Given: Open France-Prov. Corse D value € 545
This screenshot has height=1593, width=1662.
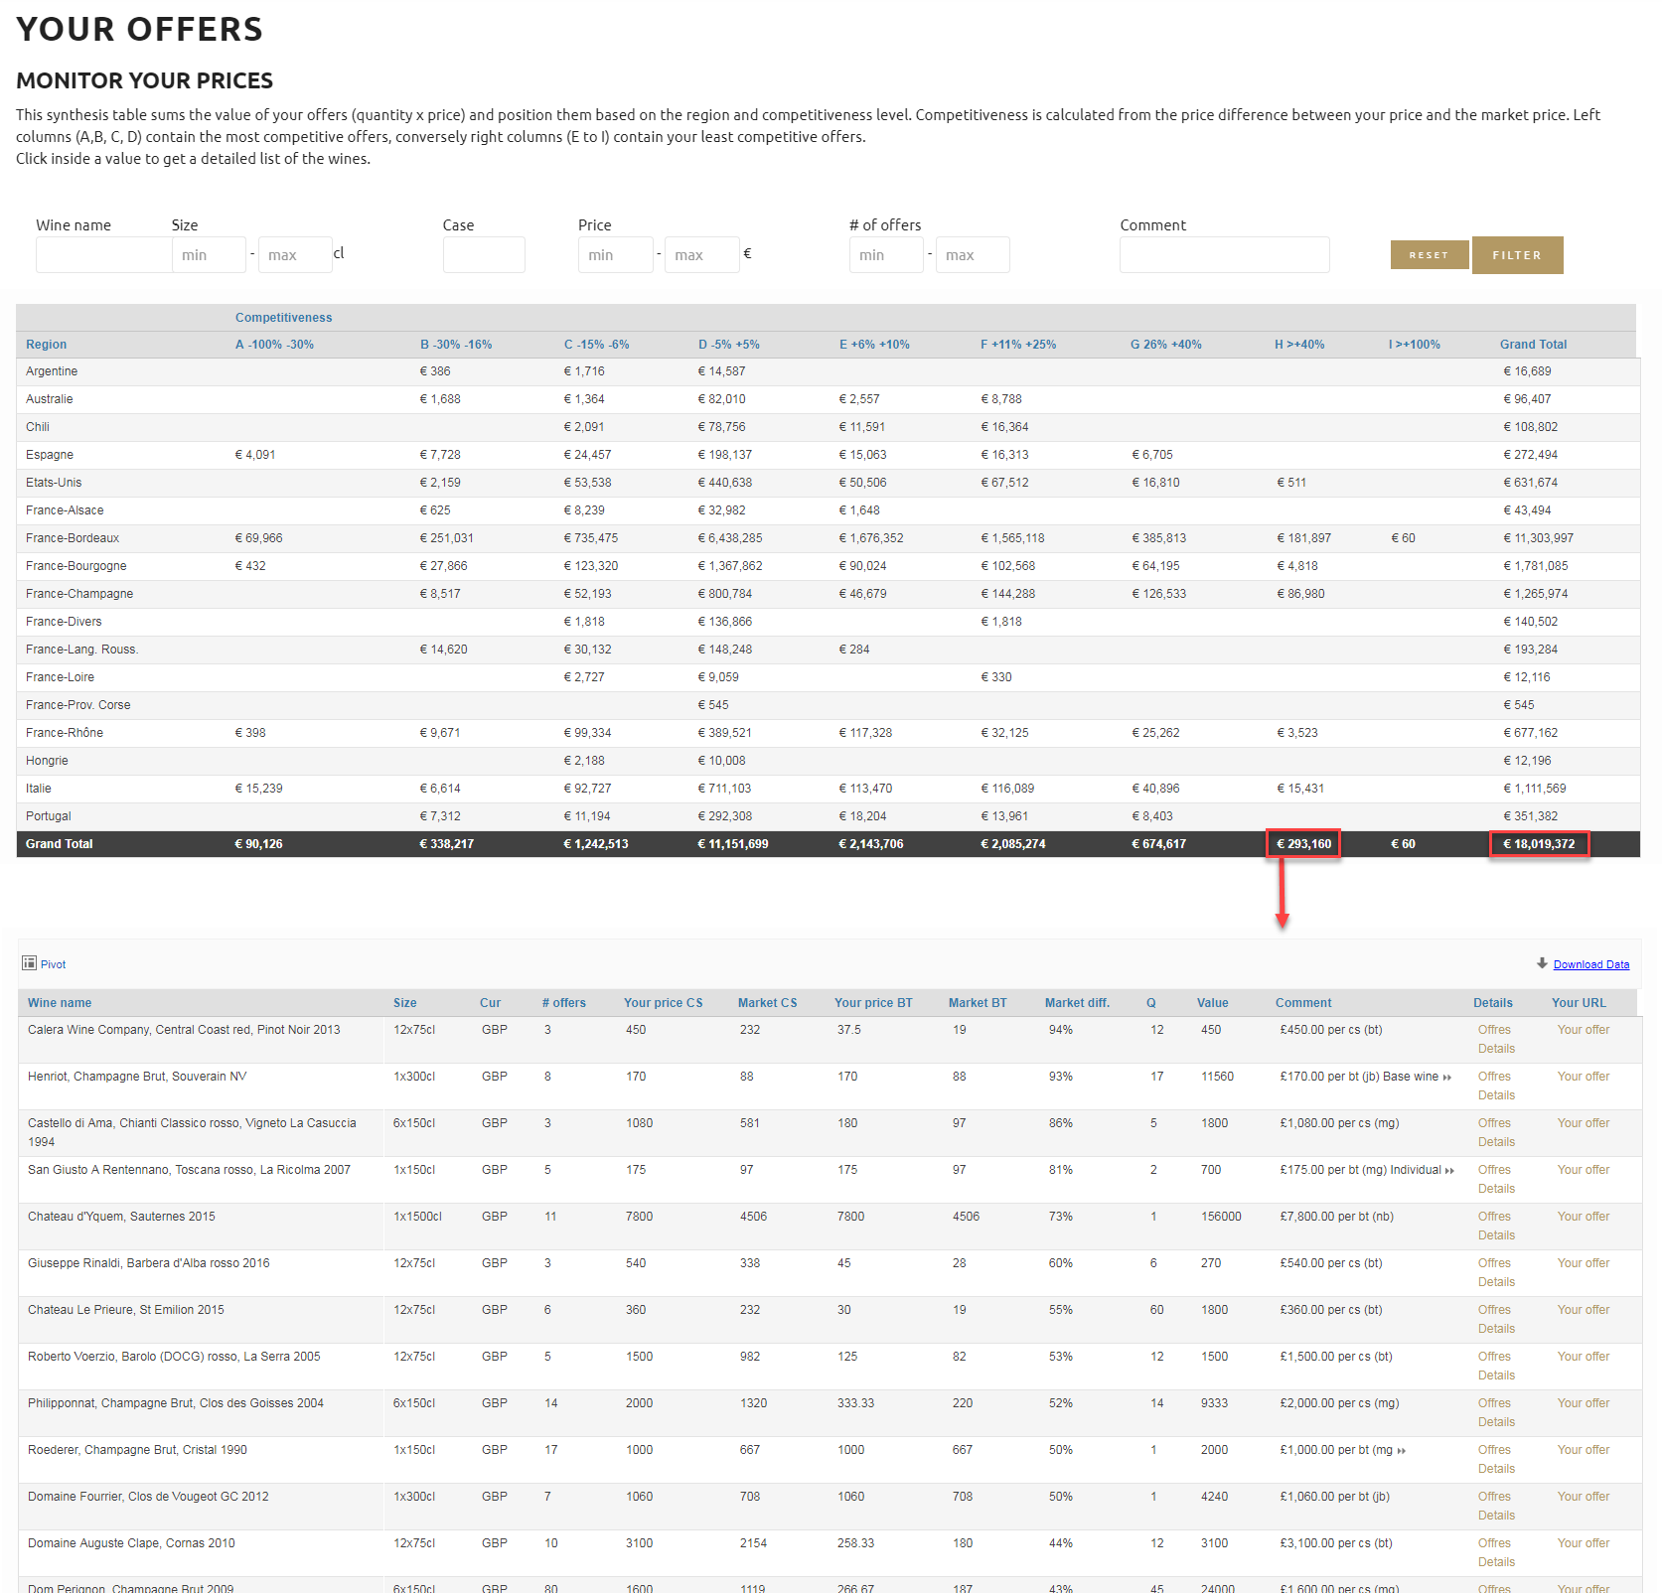Looking at the screenshot, I should (x=713, y=705).
